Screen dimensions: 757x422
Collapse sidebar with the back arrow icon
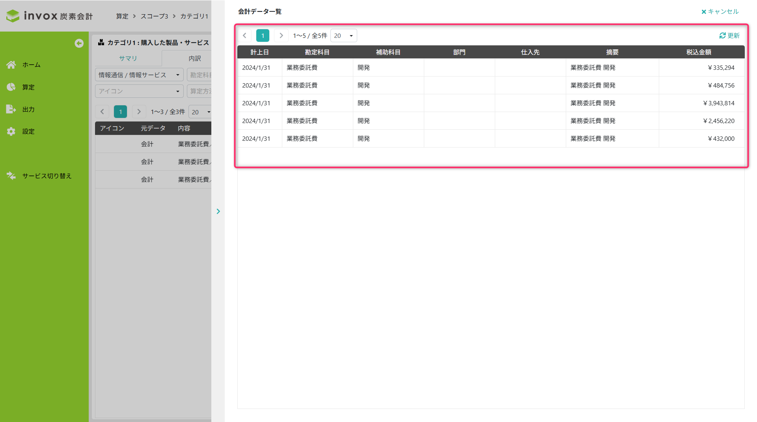pos(79,43)
